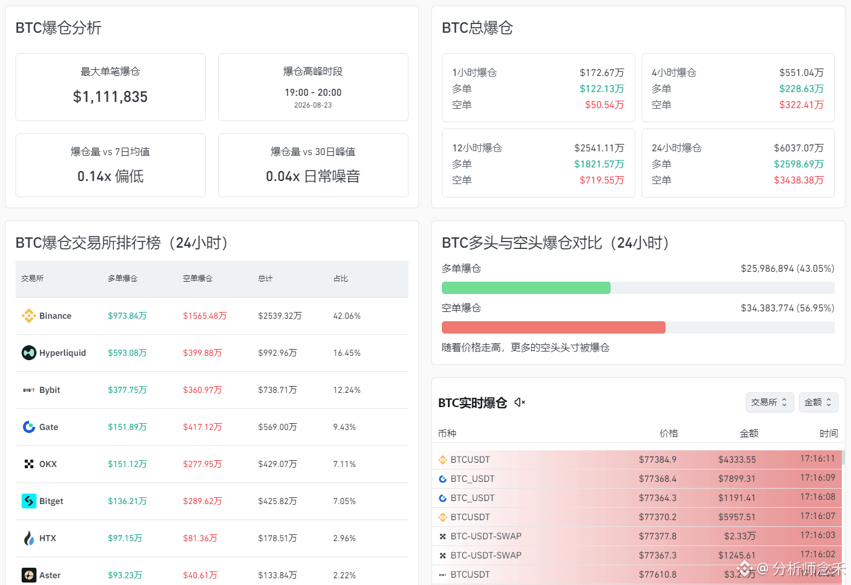Open the 金额 filter dropdown

pyautogui.click(x=818, y=402)
